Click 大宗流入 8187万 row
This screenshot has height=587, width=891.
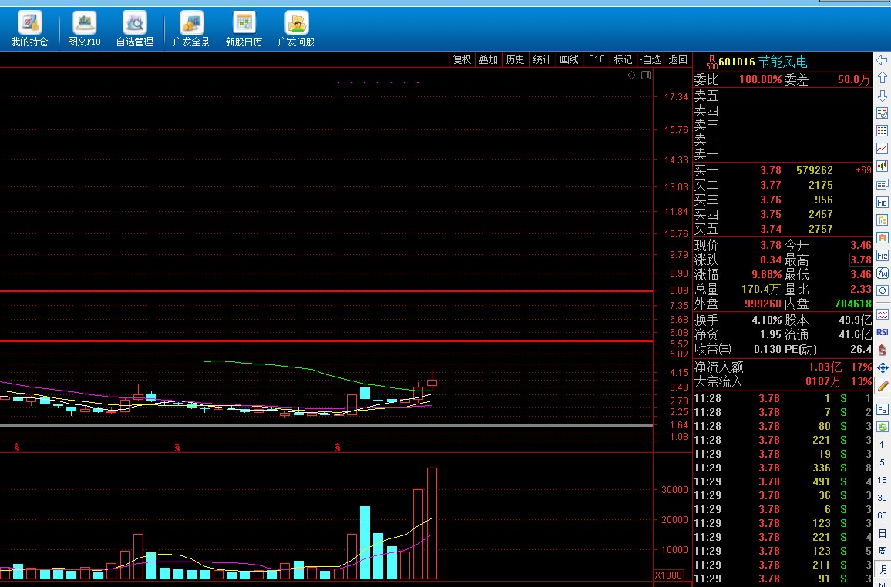[x=782, y=381]
